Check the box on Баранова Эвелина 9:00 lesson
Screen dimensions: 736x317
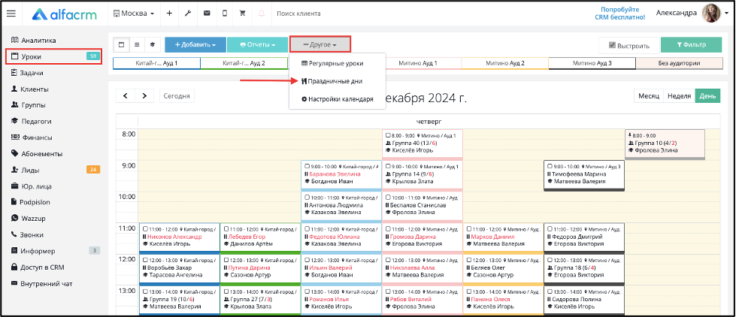click(x=307, y=167)
